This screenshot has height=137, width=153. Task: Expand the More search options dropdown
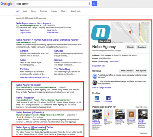pyautogui.click(x=64, y=11)
